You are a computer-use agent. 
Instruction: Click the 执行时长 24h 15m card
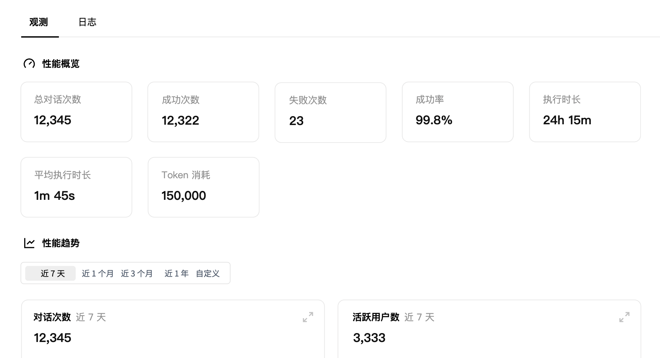tap(585, 112)
